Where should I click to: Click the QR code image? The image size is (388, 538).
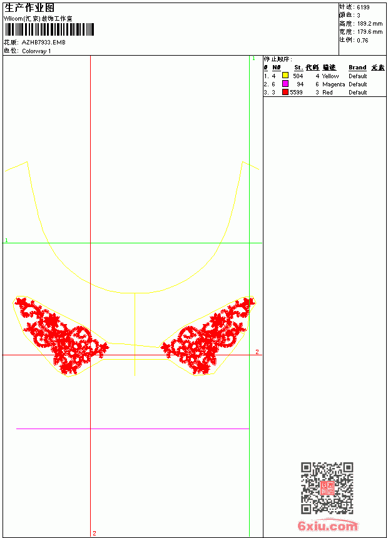point(327,488)
